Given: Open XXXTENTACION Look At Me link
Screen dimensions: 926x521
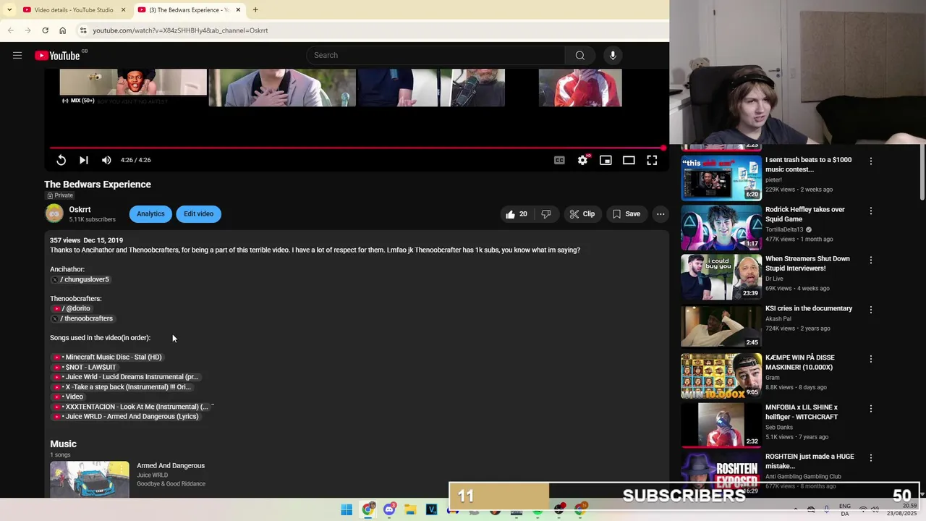Looking at the screenshot, I should pyautogui.click(x=131, y=407).
